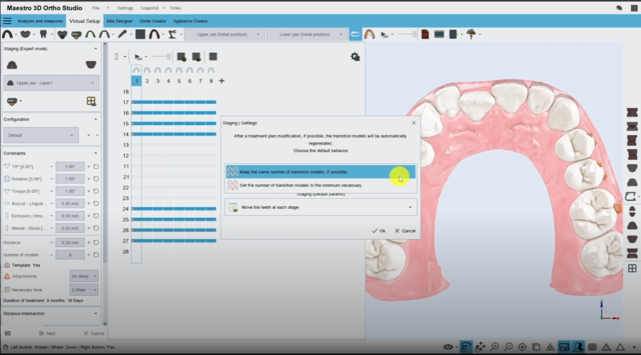Image resolution: width=641 pixels, height=355 pixels.
Task: Click the staging playback speed slider
Action: point(161,56)
